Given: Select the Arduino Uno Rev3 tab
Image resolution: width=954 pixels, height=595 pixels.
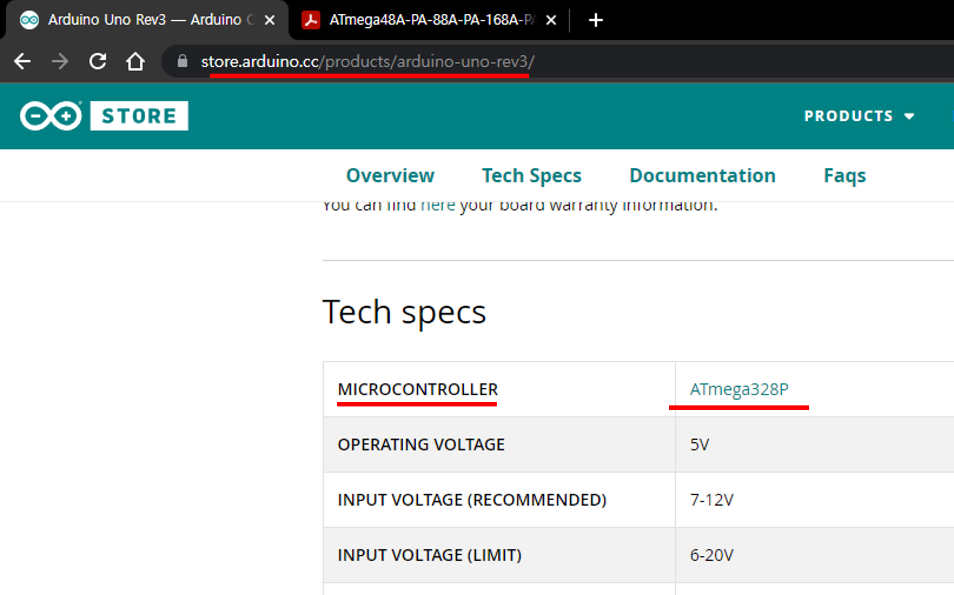Looking at the screenshot, I should pyautogui.click(x=146, y=20).
